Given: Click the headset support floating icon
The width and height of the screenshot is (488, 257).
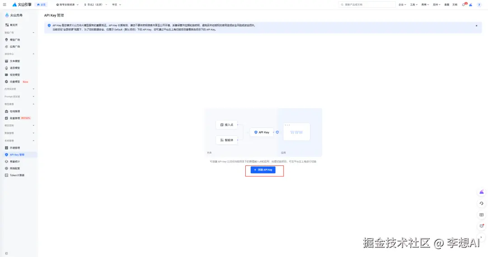Looking at the screenshot, I should (x=482, y=204).
